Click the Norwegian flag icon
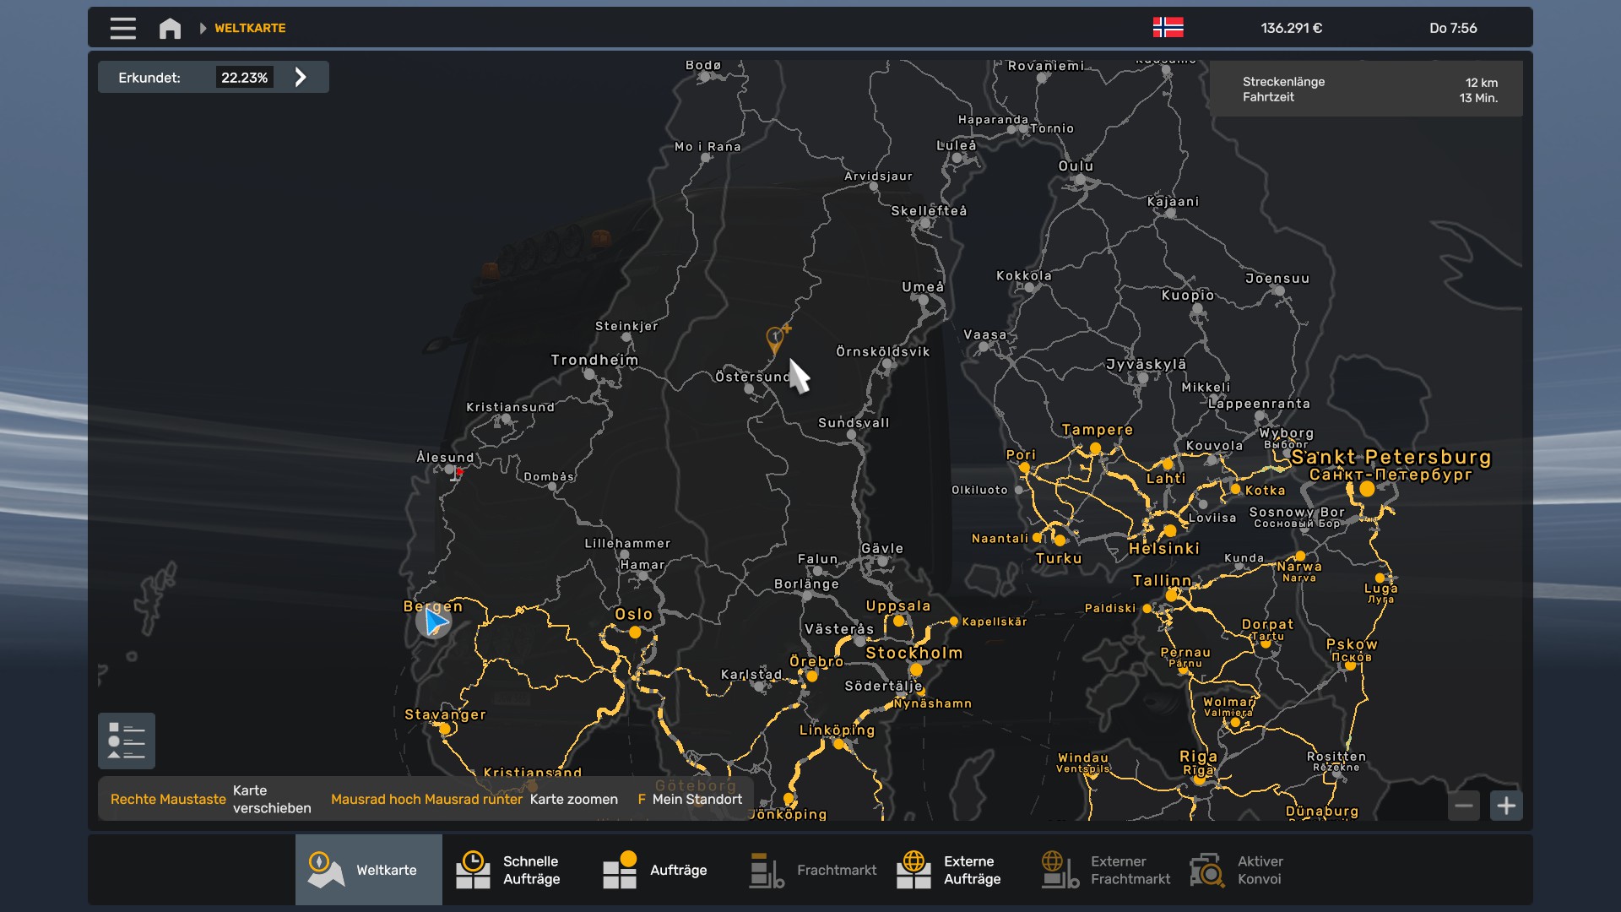1621x912 pixels. point(1168,28)
